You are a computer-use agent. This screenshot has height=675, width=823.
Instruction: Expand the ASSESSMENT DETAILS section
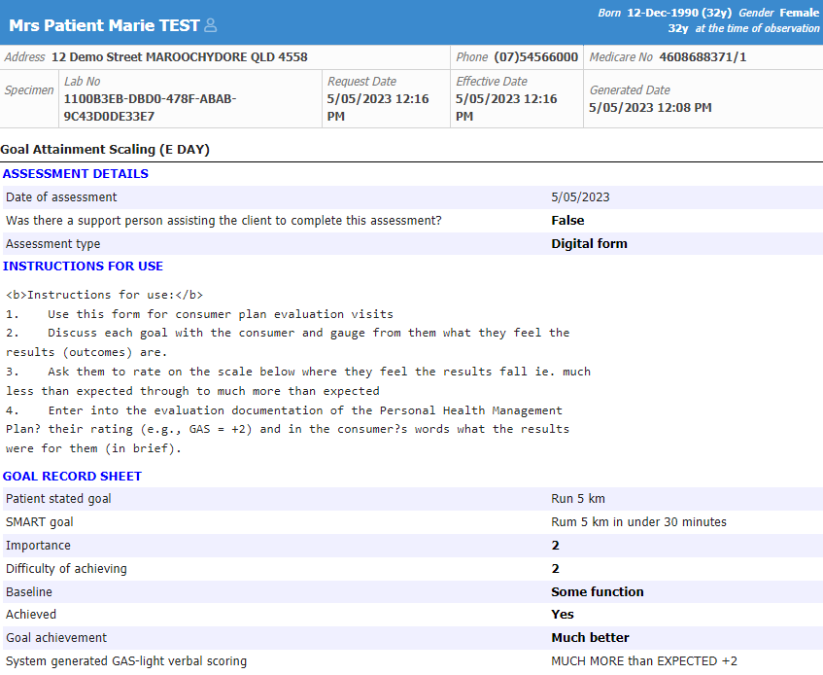pyautogui.click(x=75, y=173)
